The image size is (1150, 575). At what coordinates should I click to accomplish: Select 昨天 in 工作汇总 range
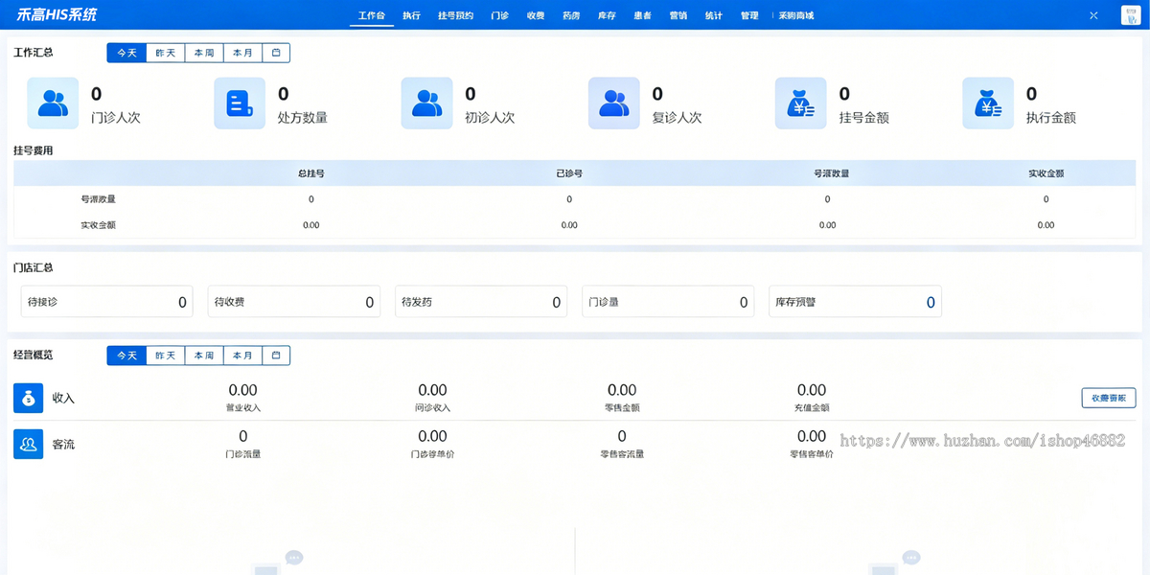166,53
